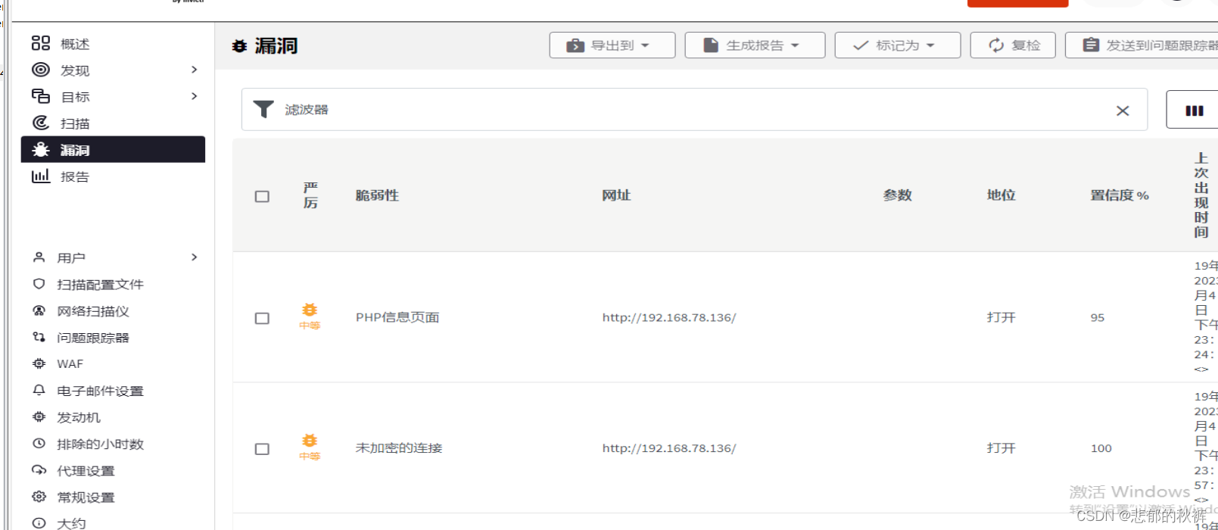Check the PHP信息页面 row checkbox
Screen dimensions: 1218x530
pyautogui.click(x=262, y=318)
